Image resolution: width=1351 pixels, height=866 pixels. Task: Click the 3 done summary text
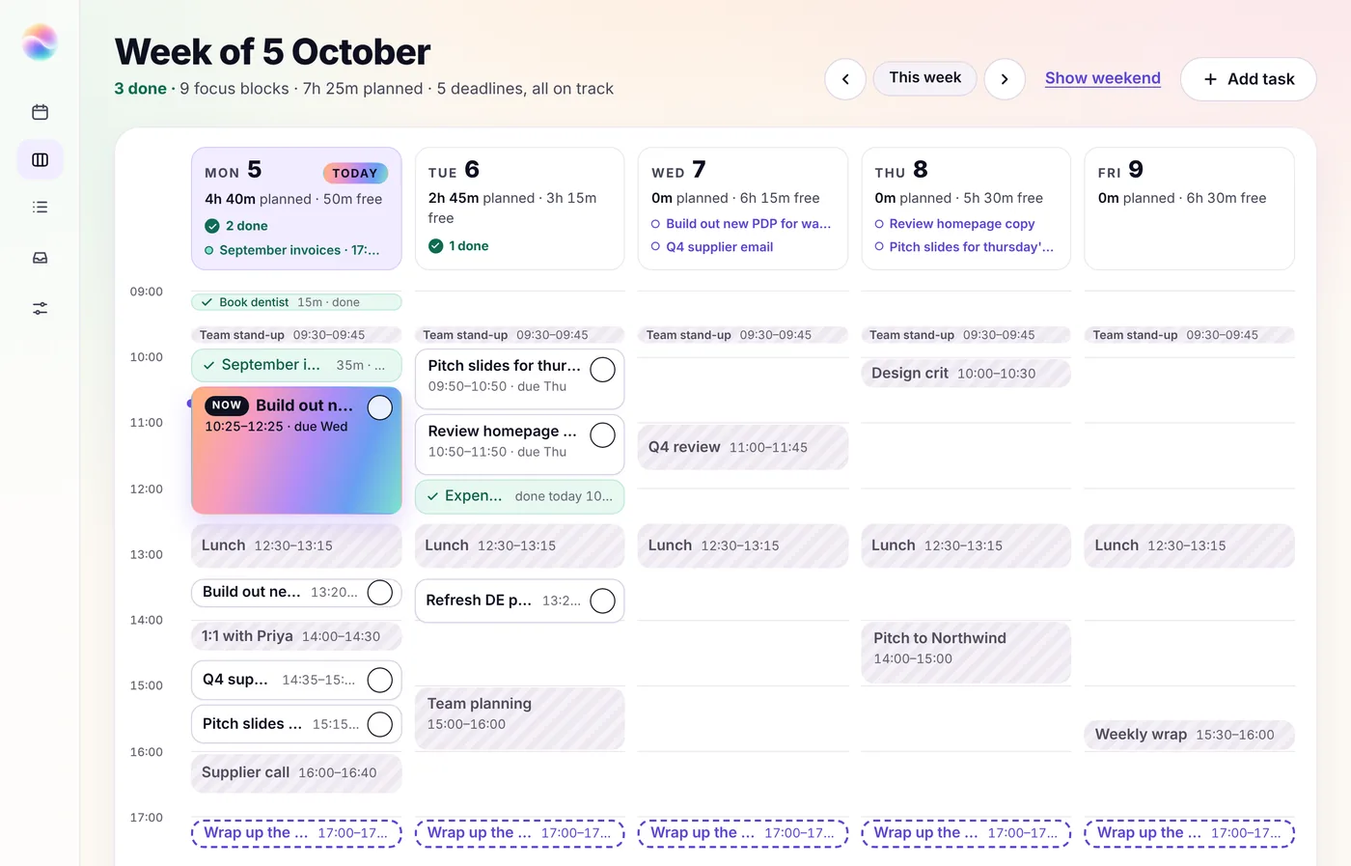click(140, 89)
